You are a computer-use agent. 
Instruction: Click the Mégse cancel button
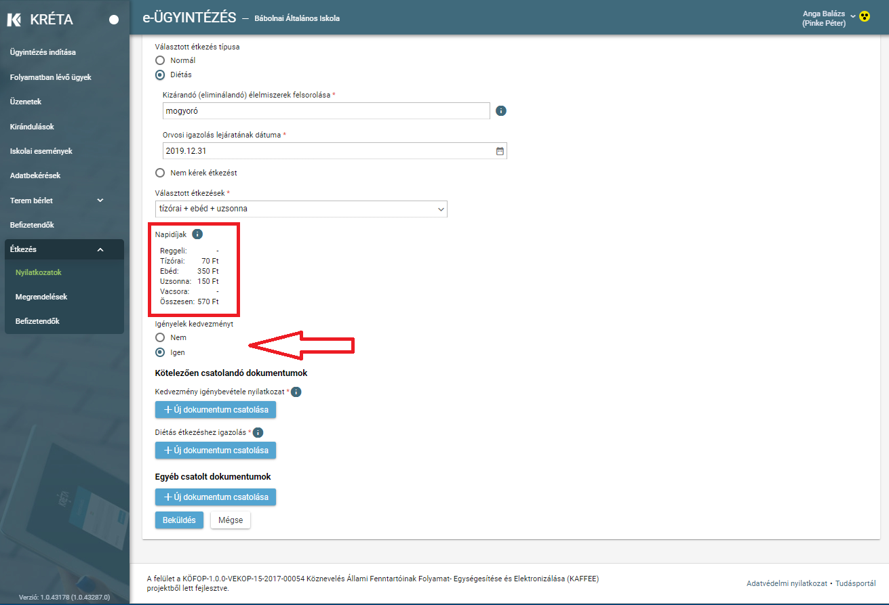[x=231, y=520]
